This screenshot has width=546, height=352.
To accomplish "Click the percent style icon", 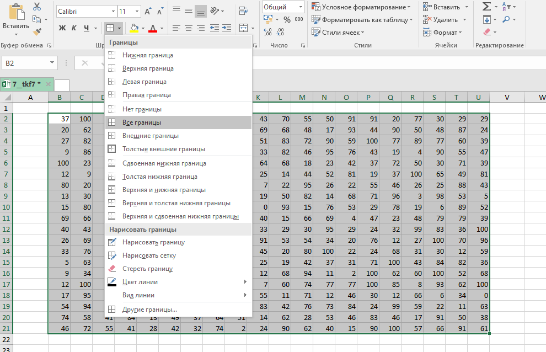I will click(x=287, y=19).
